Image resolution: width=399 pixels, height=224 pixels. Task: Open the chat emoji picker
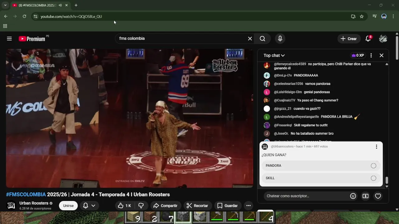(x=353, y=196)
